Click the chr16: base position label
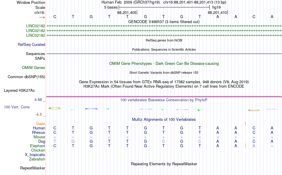Viewport: 282px width, 175px height. (40, 12)
